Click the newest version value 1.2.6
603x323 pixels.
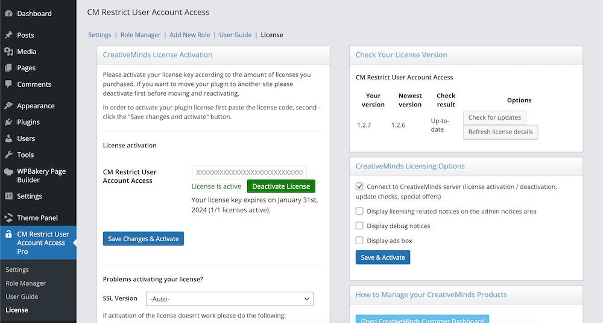(x=399, y=125)
